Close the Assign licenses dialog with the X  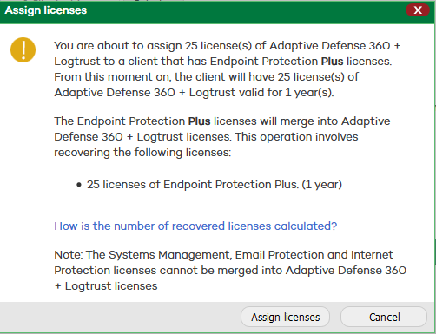tap(418, 10)
